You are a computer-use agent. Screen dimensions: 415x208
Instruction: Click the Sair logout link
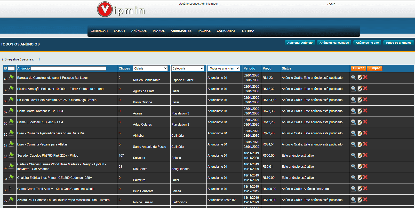(332, 4)
